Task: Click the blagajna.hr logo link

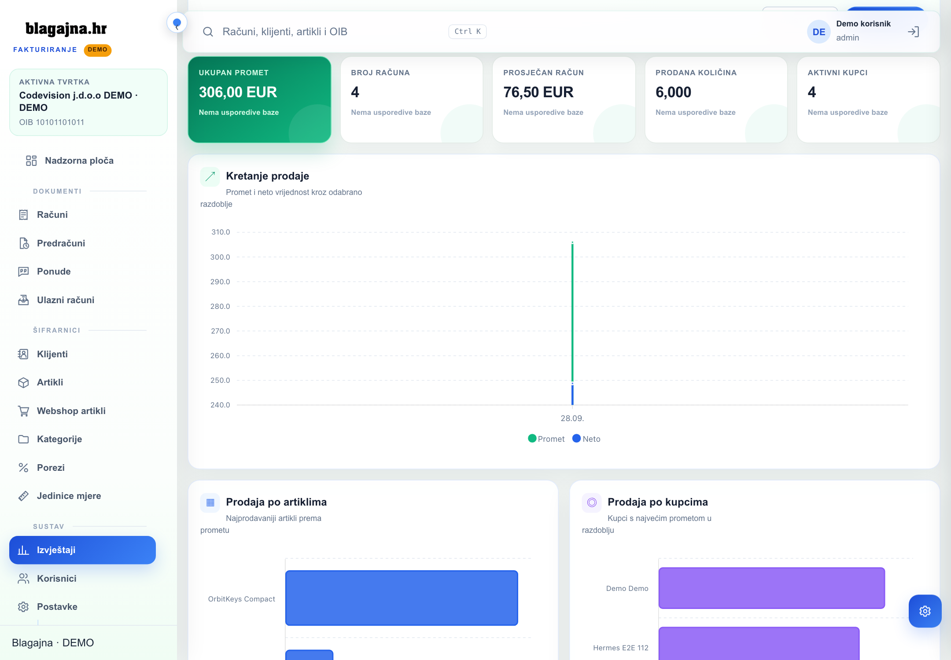Action: tap(66, 29)
